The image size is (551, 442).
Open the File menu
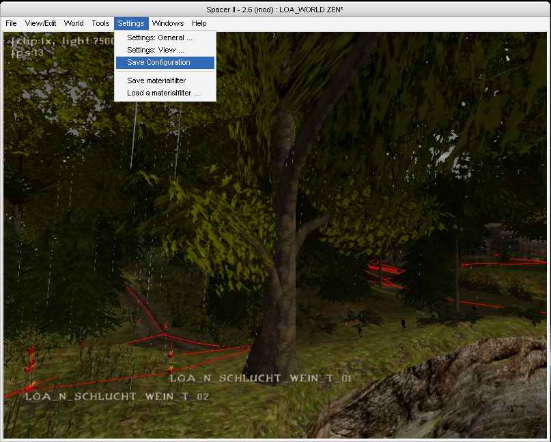[x=11, y=23]
